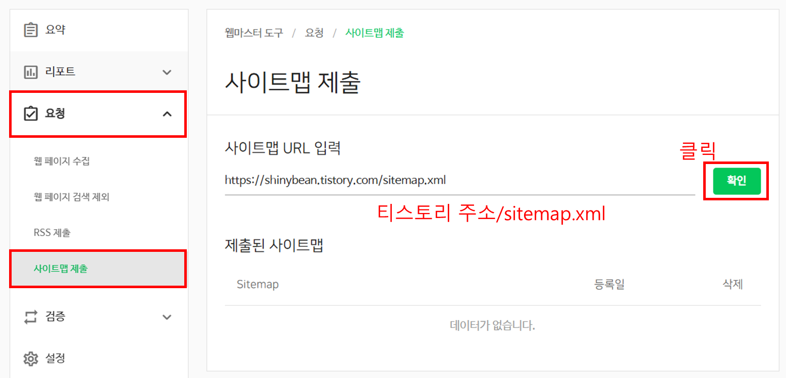This screenshot has width=786, height=378.
Task: Go to 웹 페이지 검색 제외
Action: (72, 197)
